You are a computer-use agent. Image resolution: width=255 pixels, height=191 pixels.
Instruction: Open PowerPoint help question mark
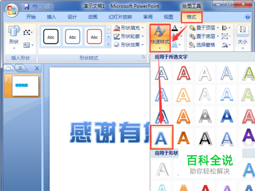point(247,17)
